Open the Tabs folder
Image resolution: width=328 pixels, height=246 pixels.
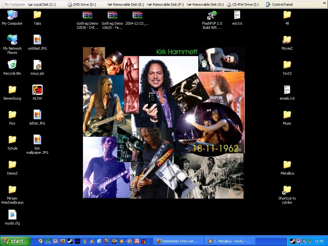tap(37, 18)
